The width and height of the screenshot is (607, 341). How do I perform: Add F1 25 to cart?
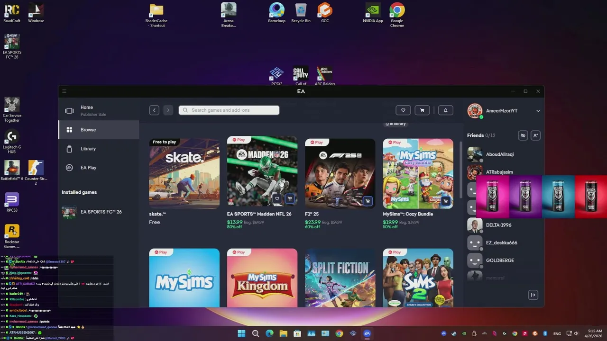368,201
